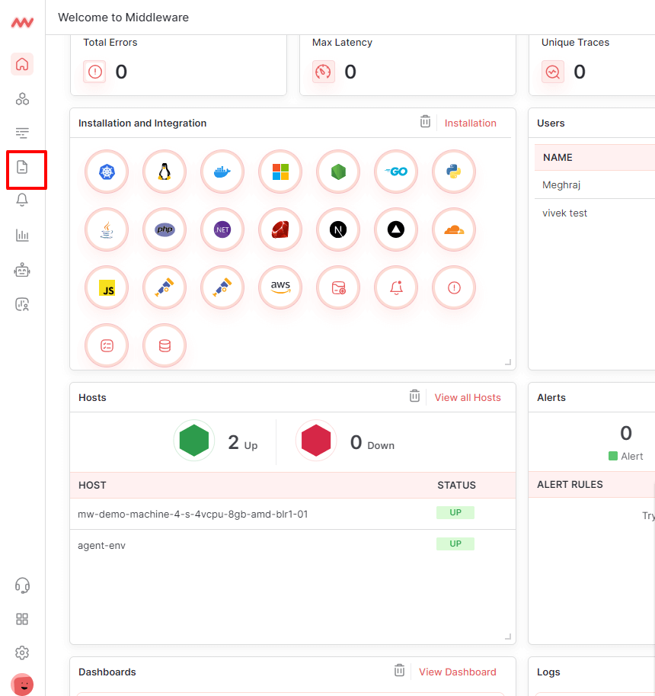Delete the Installation and Integration widget
Screen dimensions: 655x696
pos(425,121)
